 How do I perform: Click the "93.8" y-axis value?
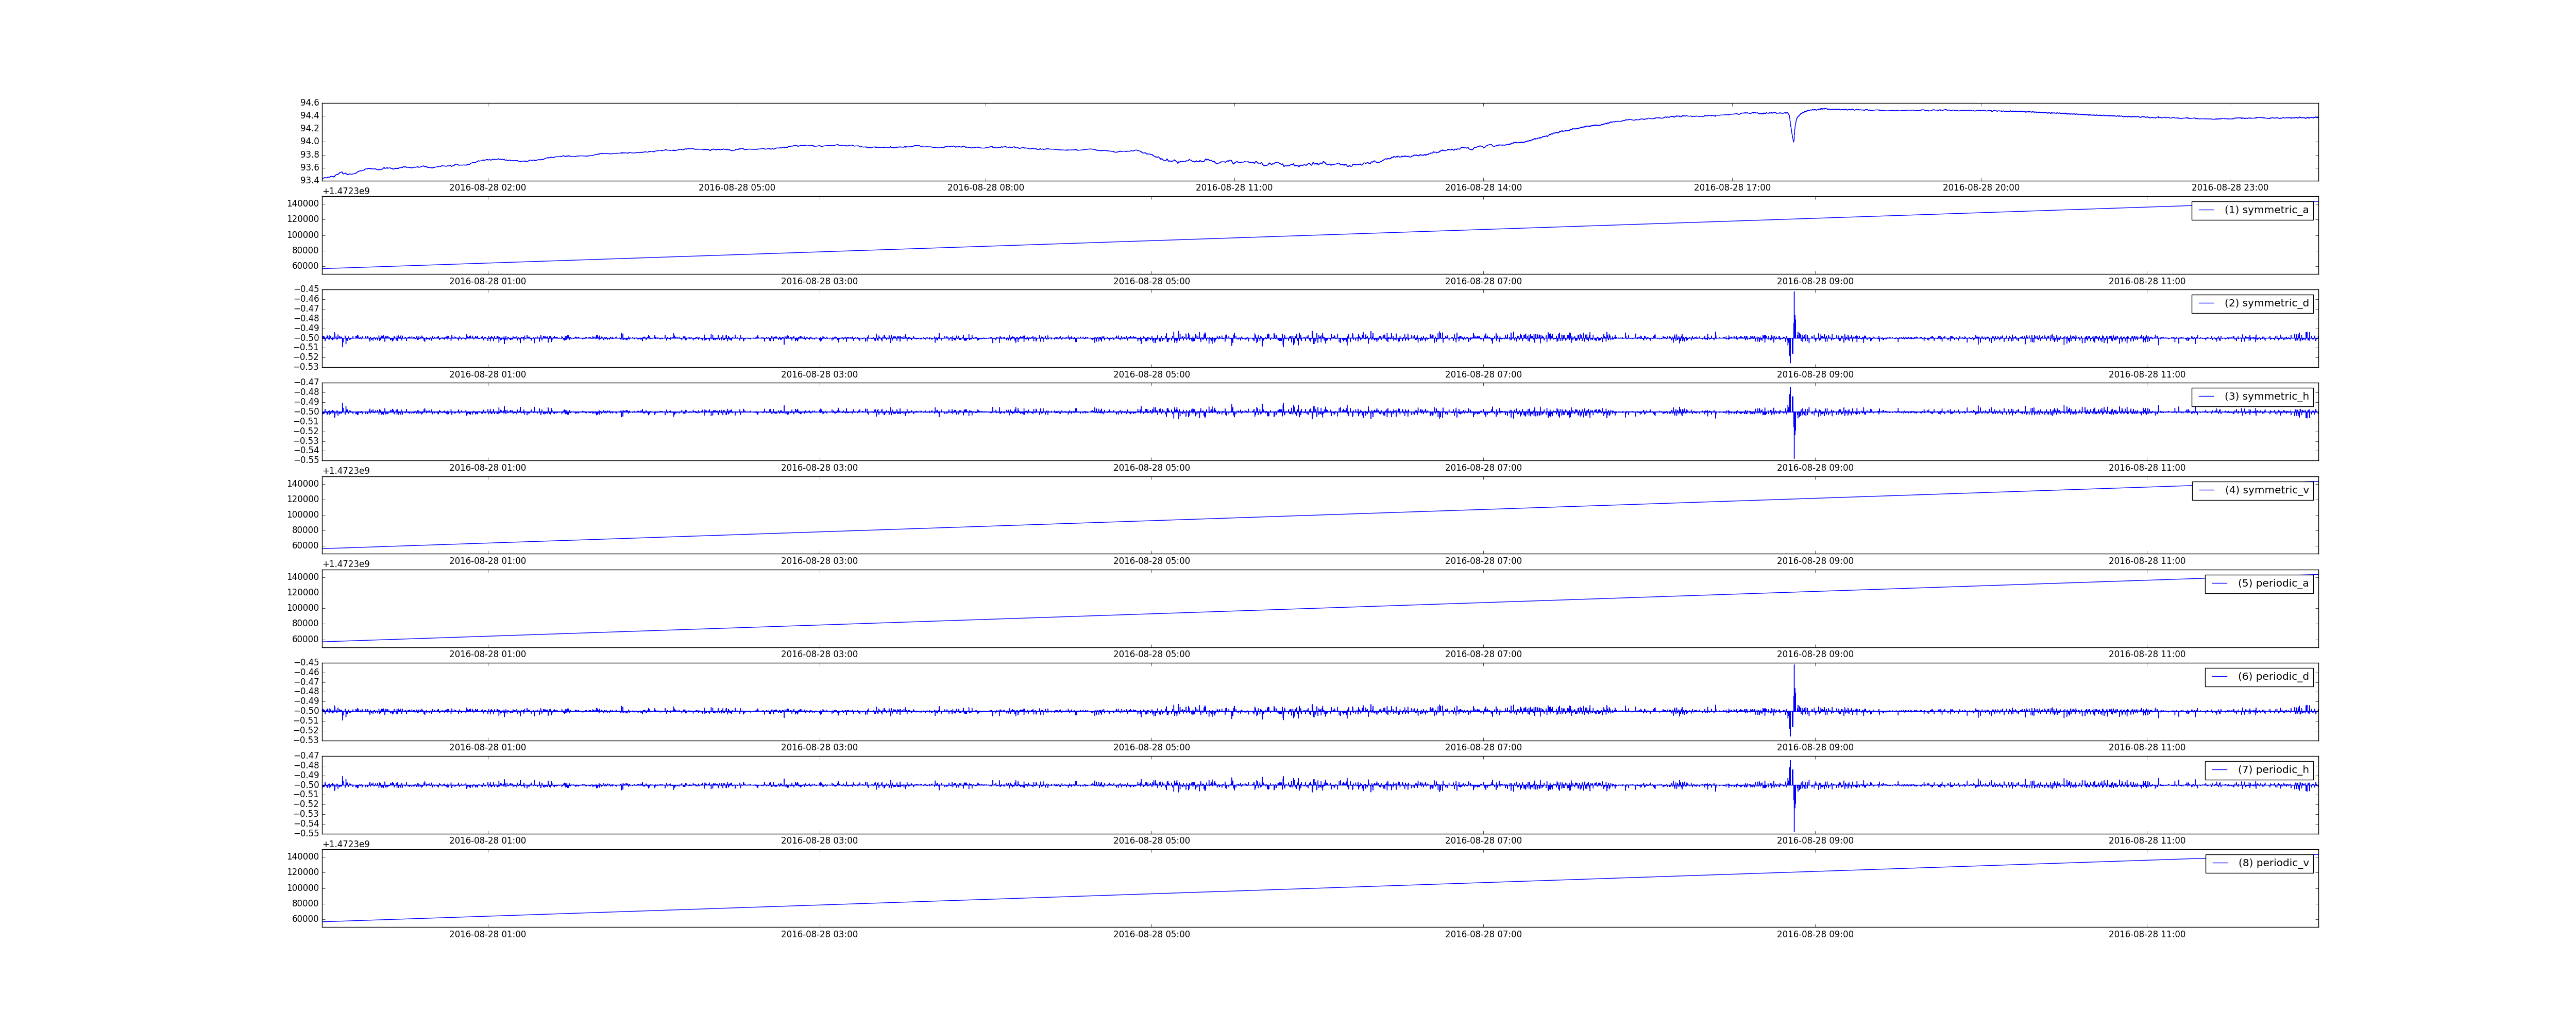pos(309,155)
